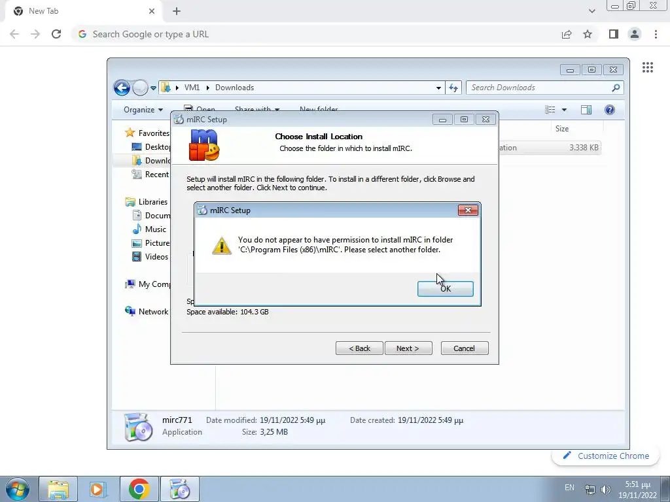
Task: Open the Chrome tab search chevron
Action: (591, 11)
